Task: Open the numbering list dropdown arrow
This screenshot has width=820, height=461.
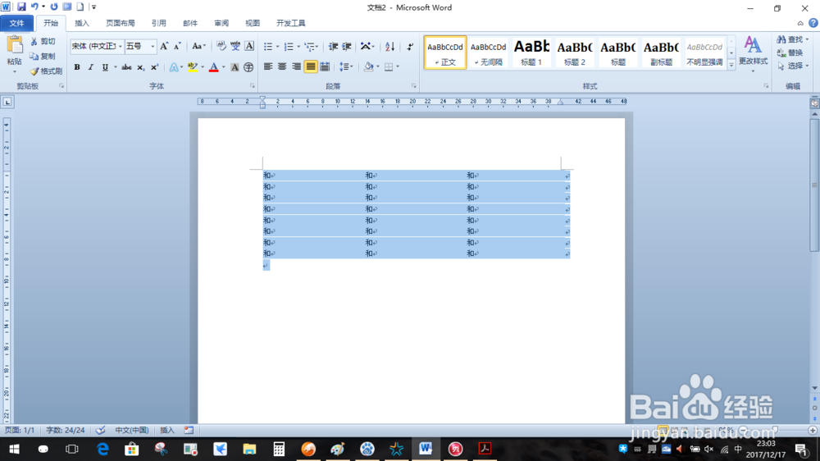Action: click(298, 47)
